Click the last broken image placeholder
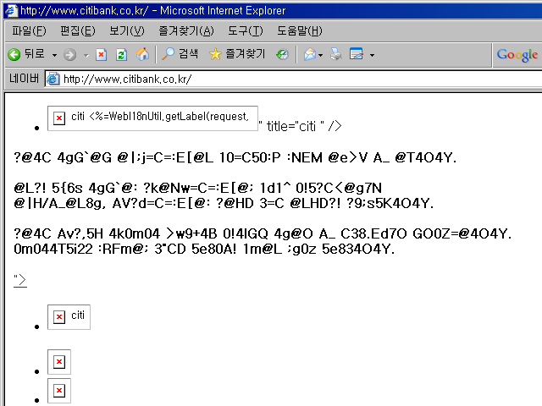Screen dimensions: 542x406 (x=59, y=391)
